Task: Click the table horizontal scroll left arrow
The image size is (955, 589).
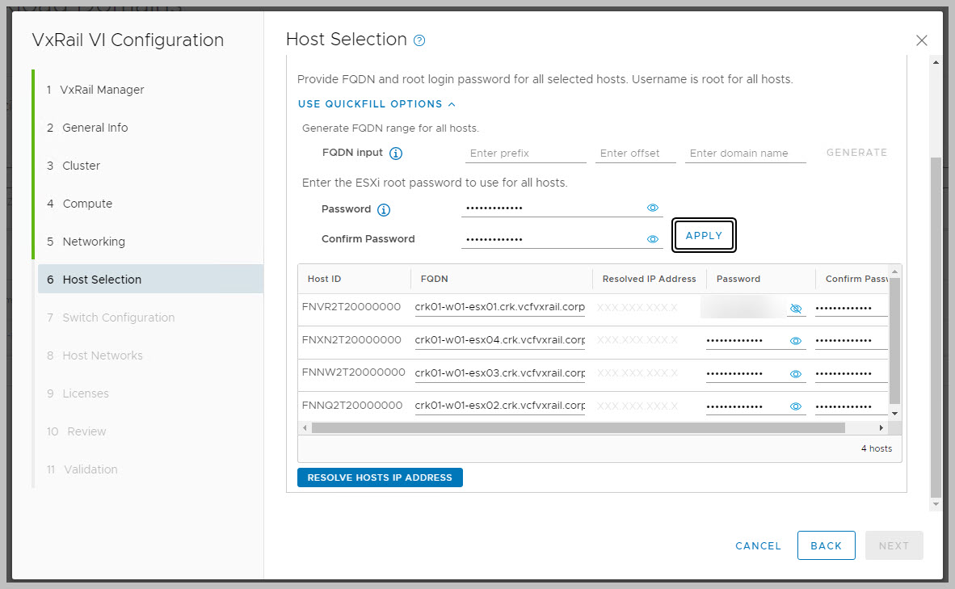Action: (305, 427)
